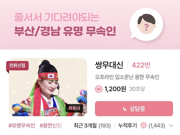Viewport: 180px width, 135px height.
Task: Click the pink review speech bubble icon
Action: point(144,125)
